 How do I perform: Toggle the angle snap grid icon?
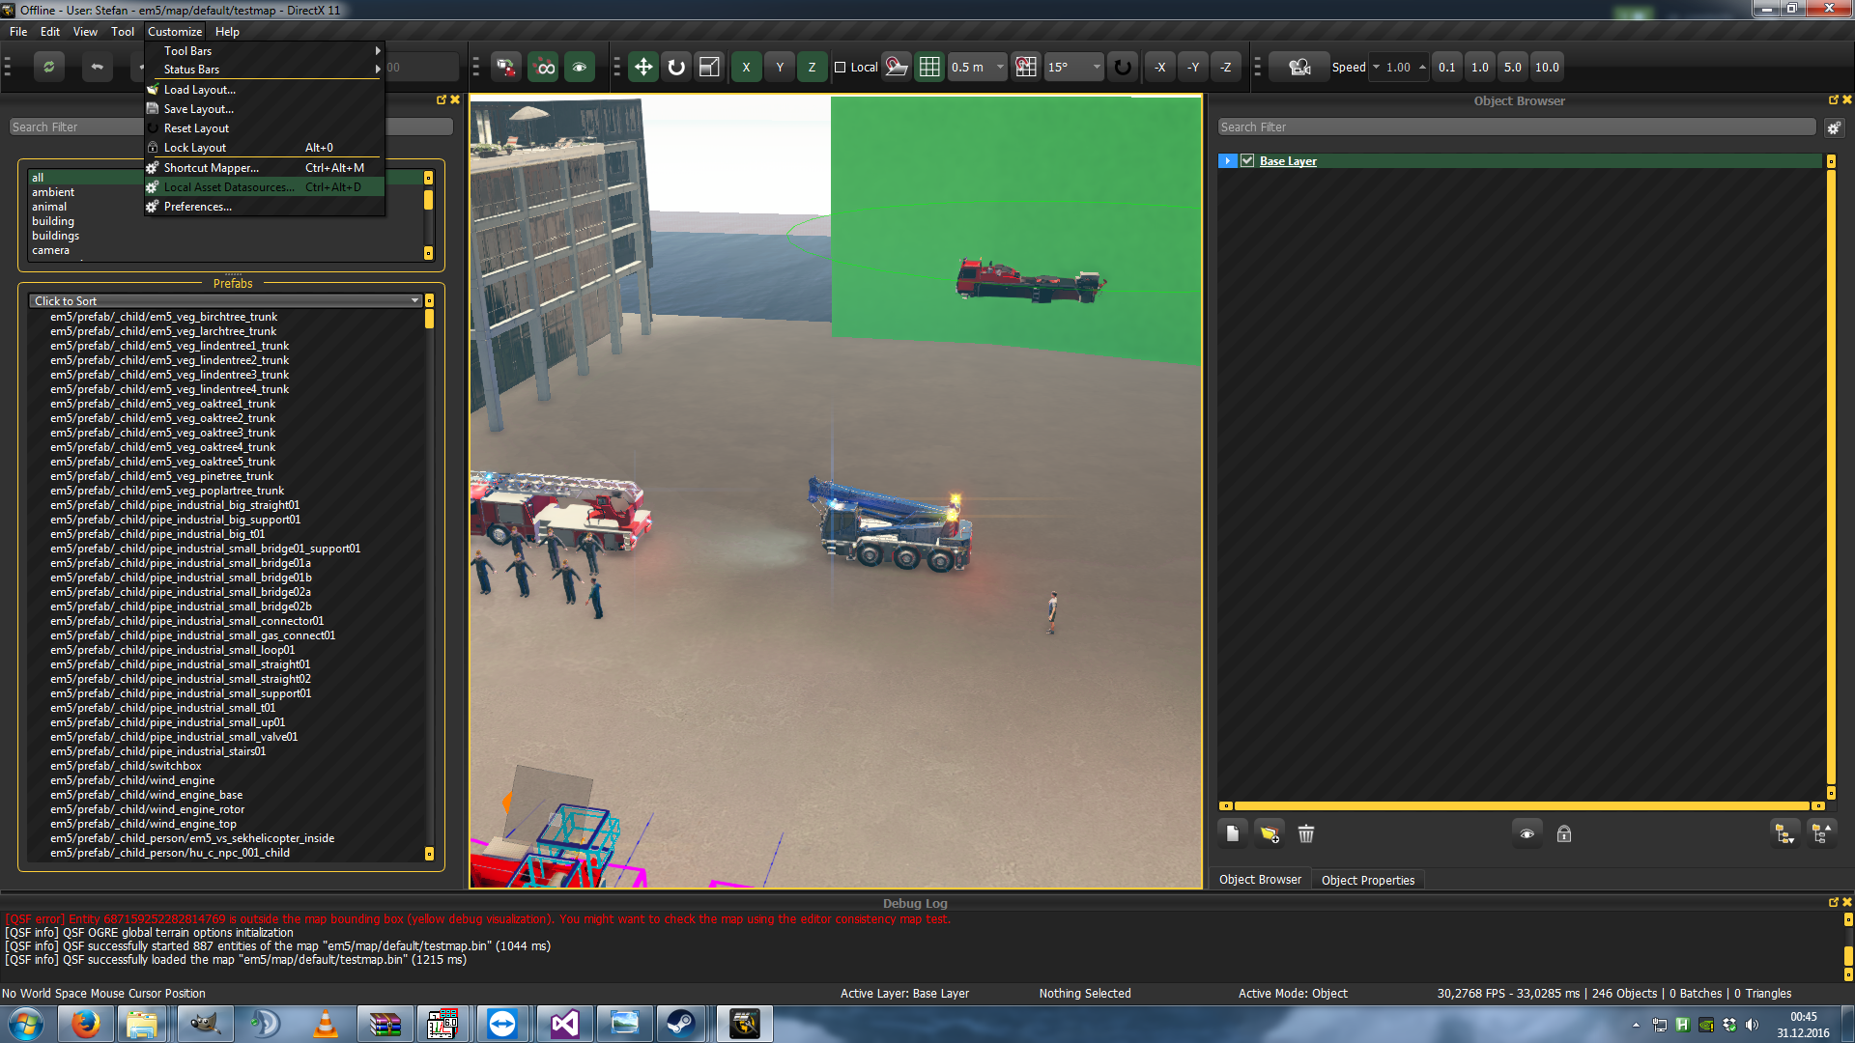[x=1026, y=67]
